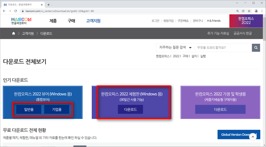266x147 pixels.
Task: Download 한컴오피스 2022 가정 및 학생용
Action: click(220, 110)
